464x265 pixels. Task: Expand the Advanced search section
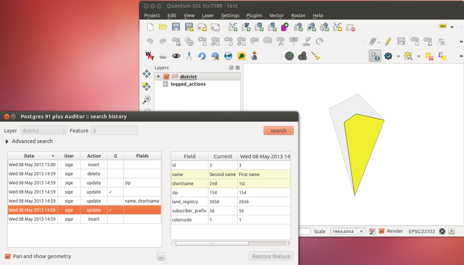[7, 141]
